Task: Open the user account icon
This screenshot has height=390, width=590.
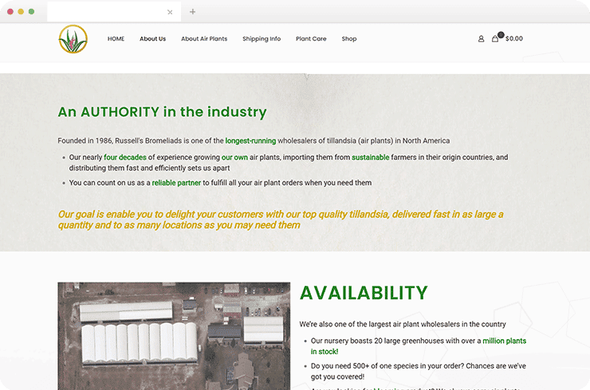Action: click(x=481, y=39)
